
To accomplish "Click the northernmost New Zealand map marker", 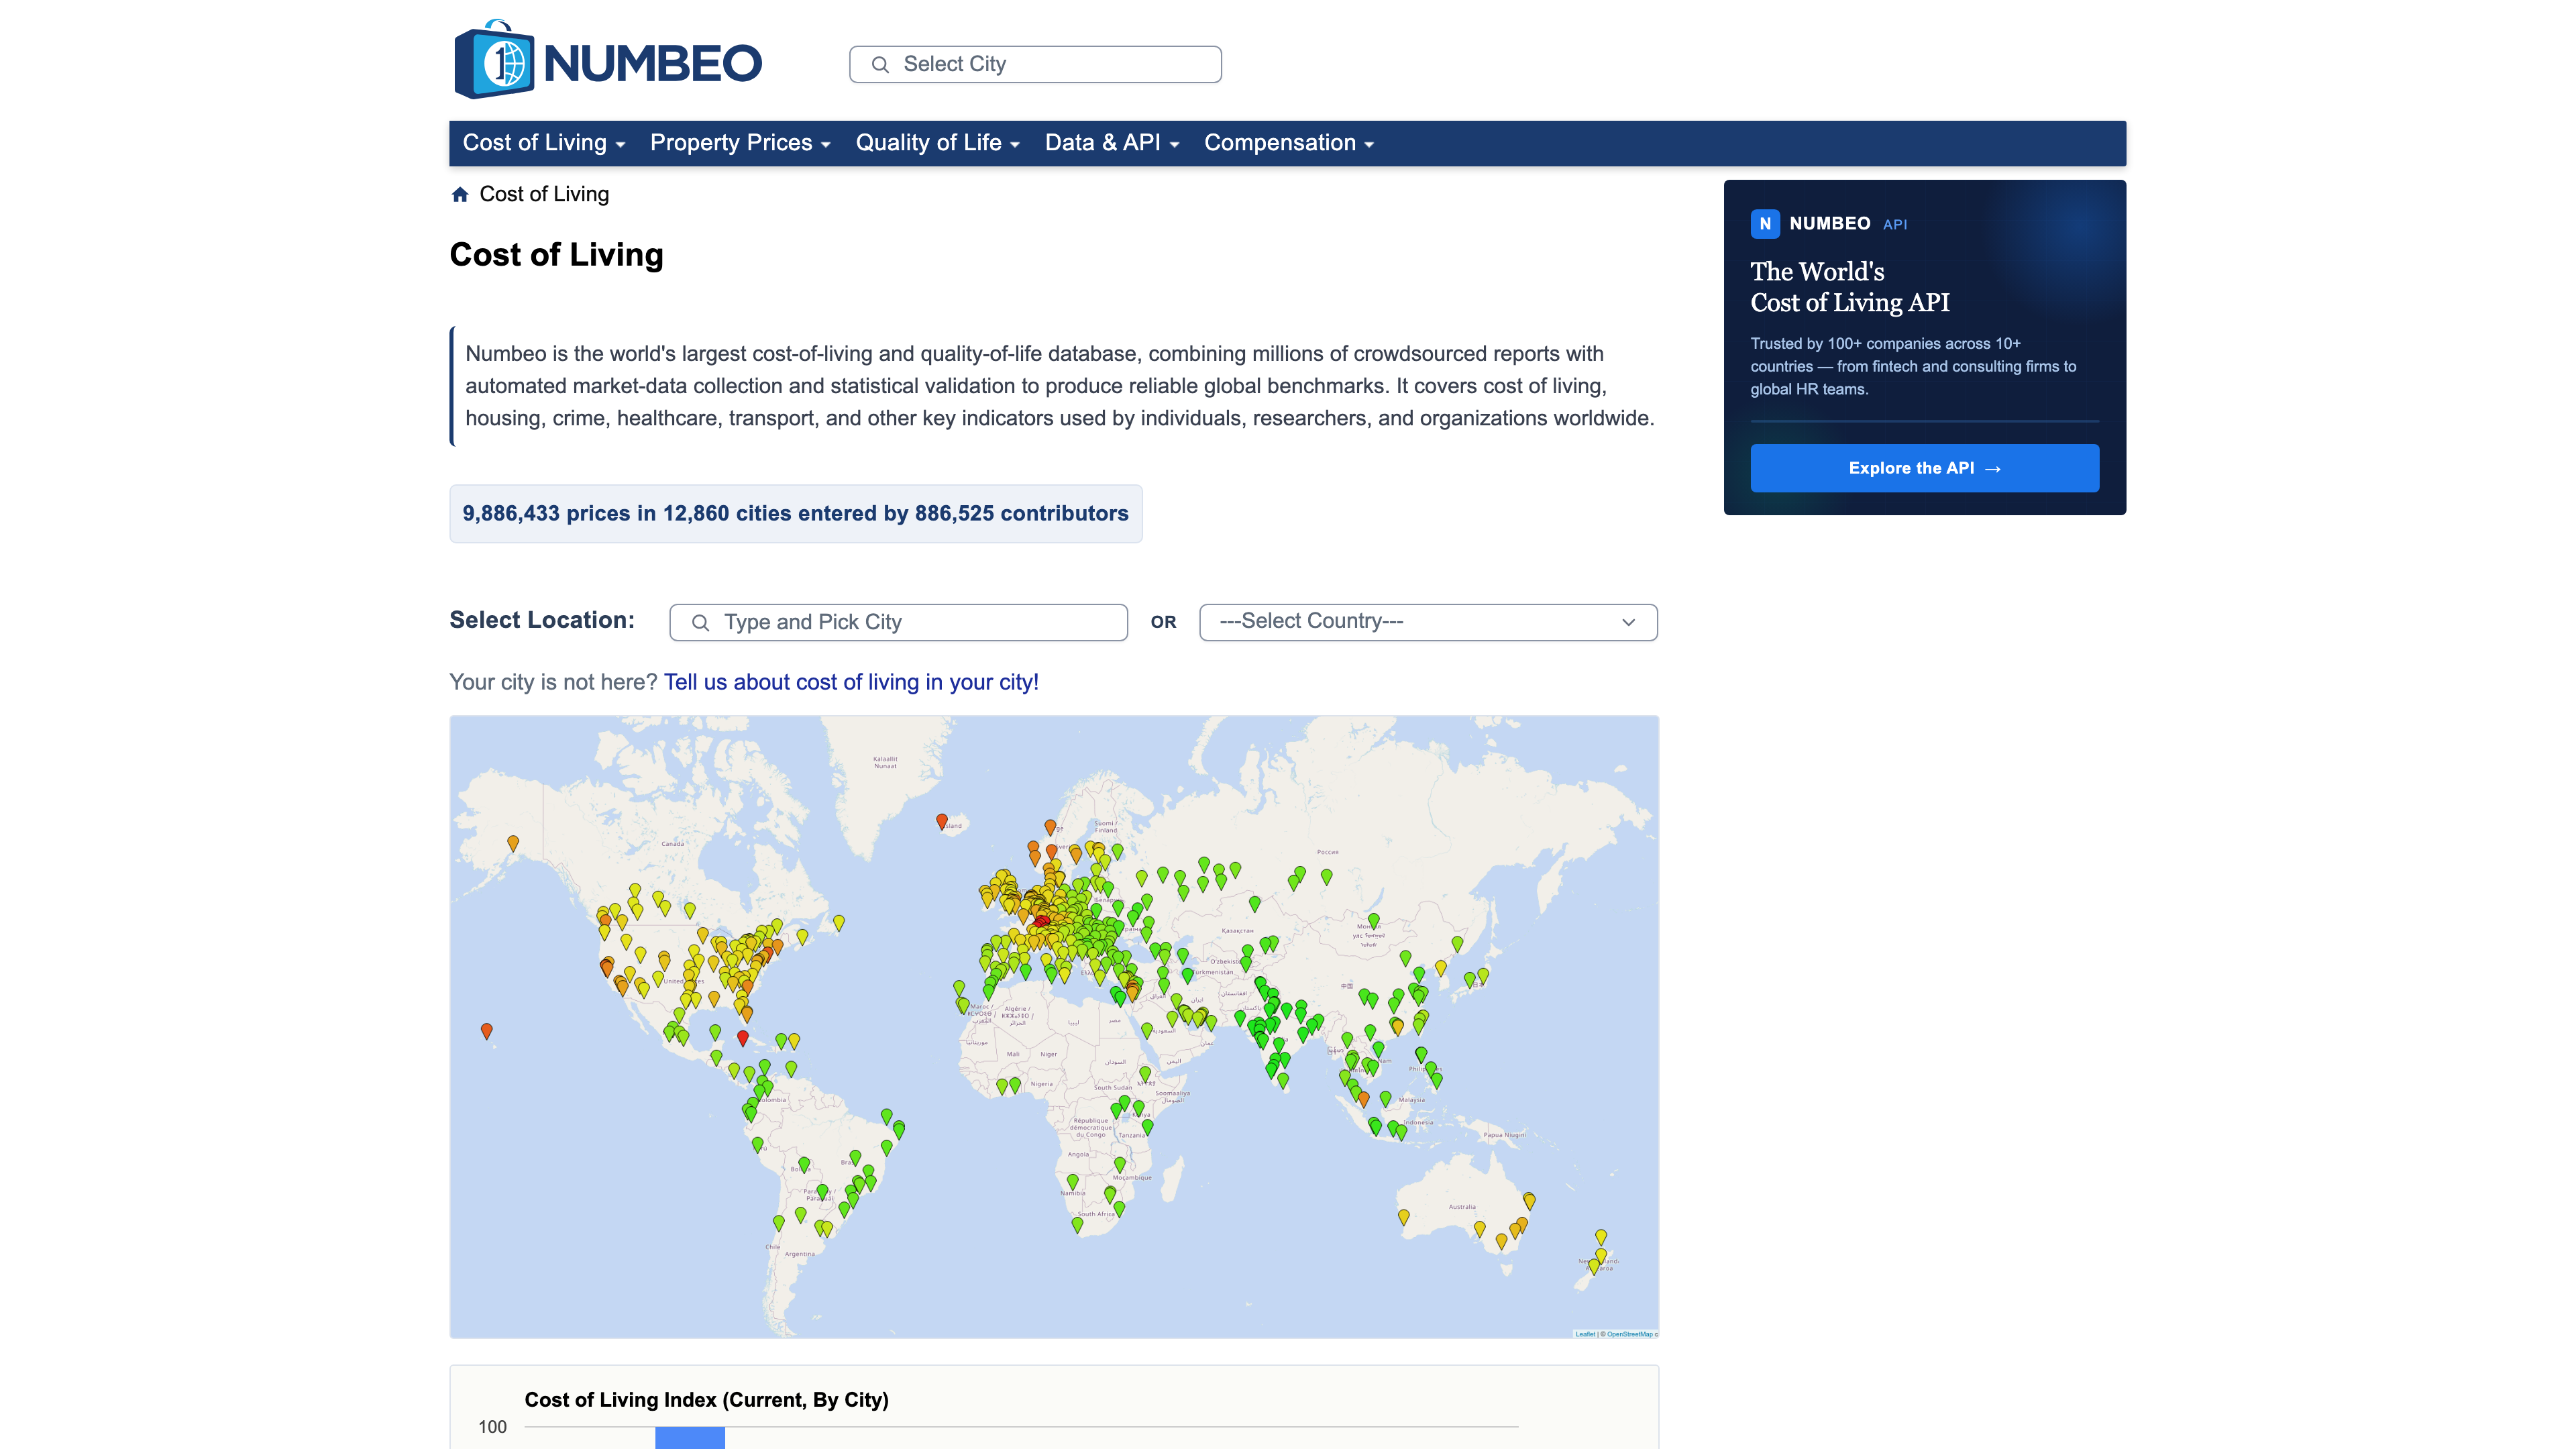I will point(1600,1237).
